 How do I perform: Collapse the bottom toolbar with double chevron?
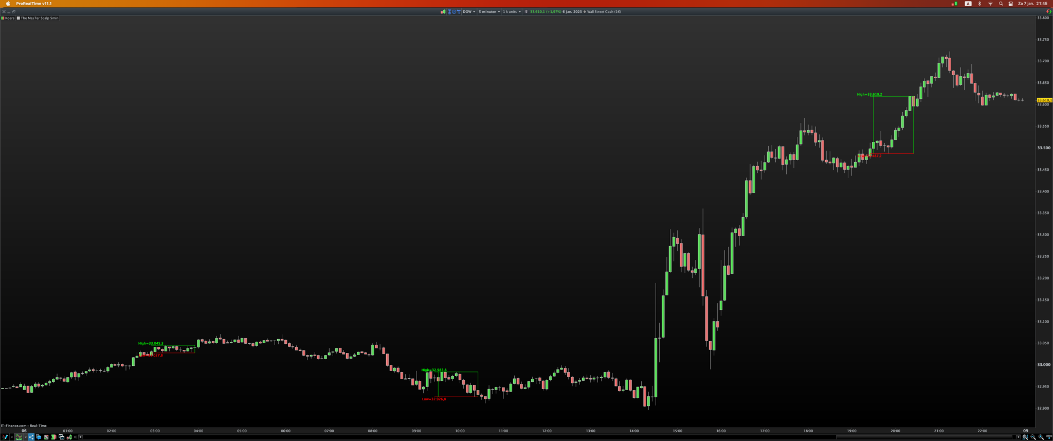pos(76,437)
